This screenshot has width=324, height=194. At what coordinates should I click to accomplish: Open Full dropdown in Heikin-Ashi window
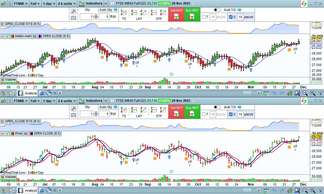(35, 4)
